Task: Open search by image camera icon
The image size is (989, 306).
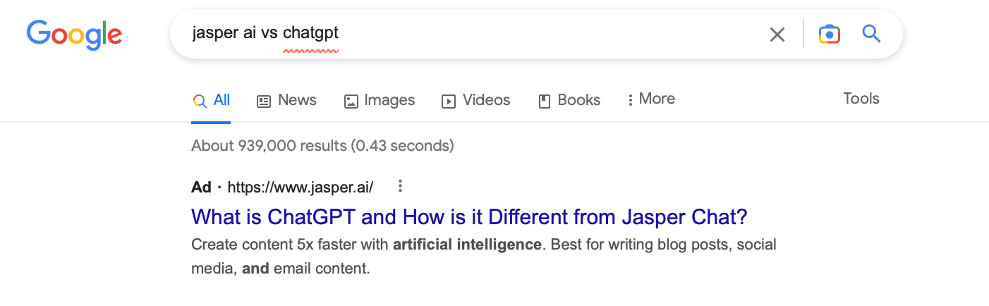Action: pyautogui.click(x=829, y=34)
